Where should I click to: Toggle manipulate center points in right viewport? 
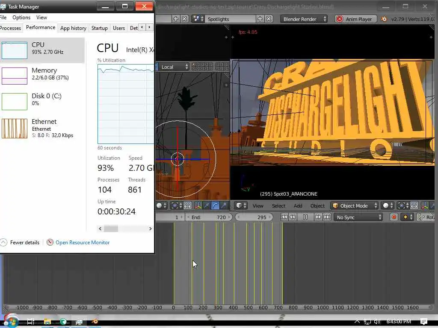point(414,206)
